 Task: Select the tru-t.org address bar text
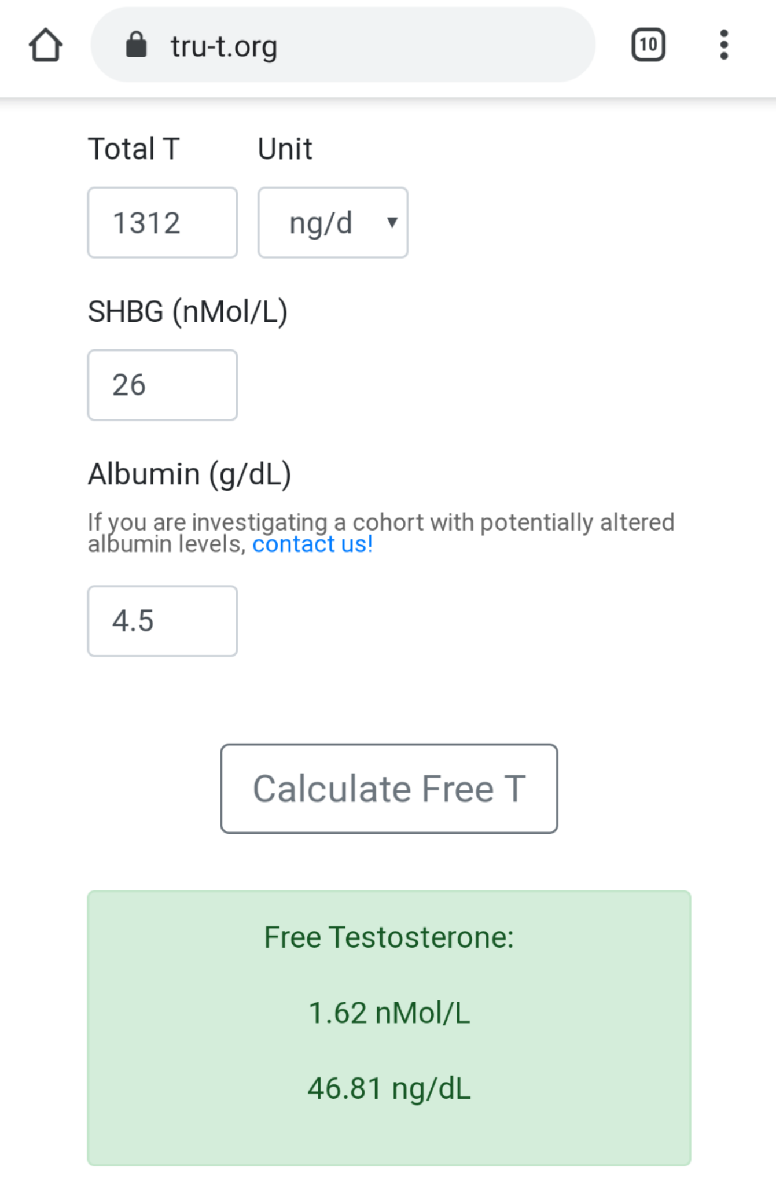point(224,46)
